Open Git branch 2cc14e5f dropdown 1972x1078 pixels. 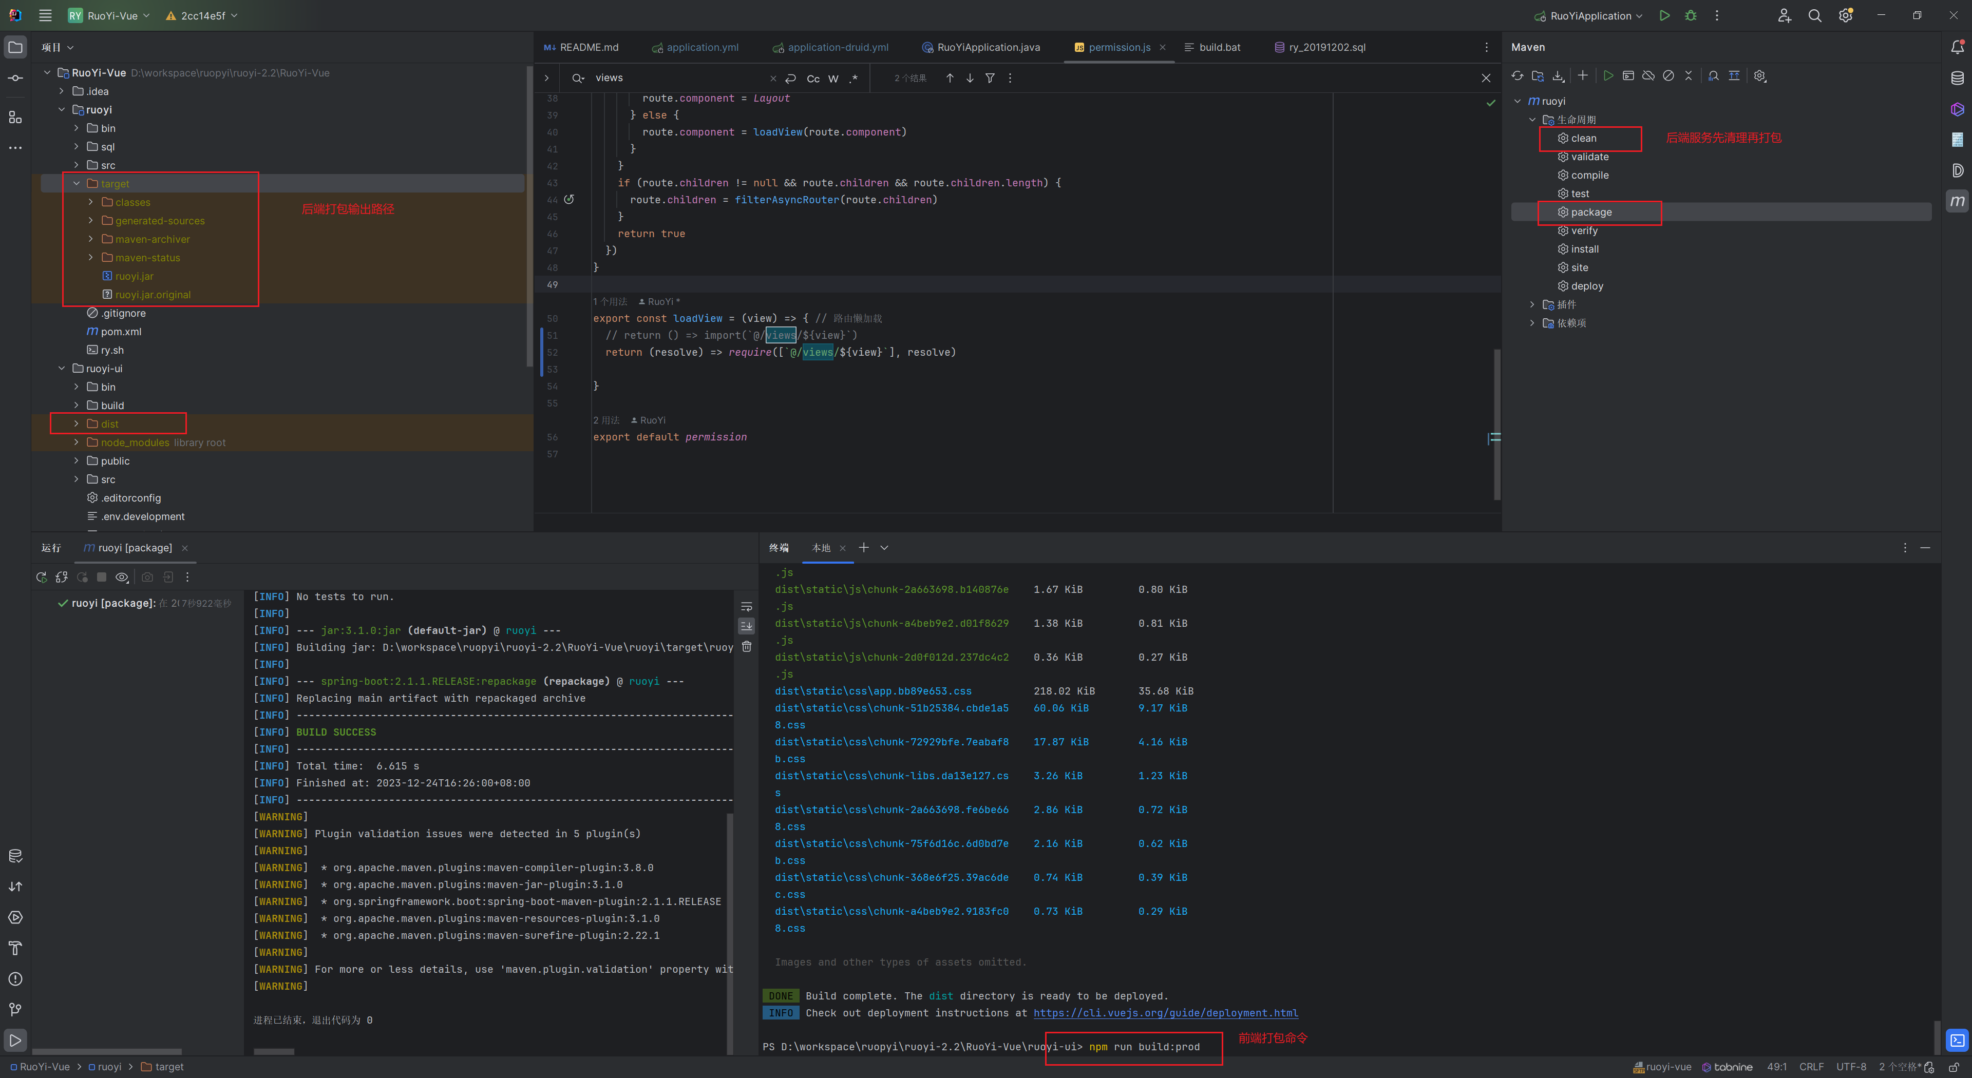[x=202, y=15]
